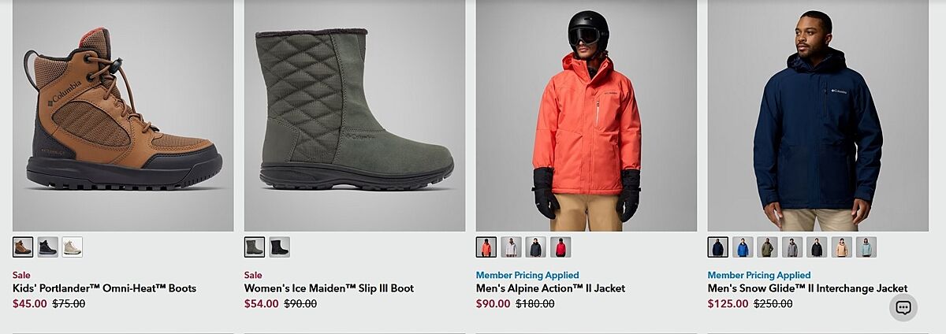This screenshot has width=946, height=334.
Task: Open the live chat bubble icon
Action: (x=903, y=307)
